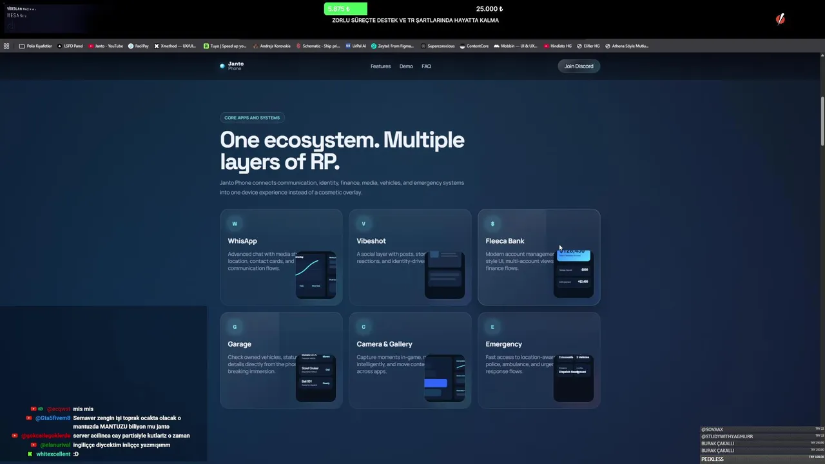This screenshot has width=825, height=464.
Task: Click PEEKLESS in the donor list
Action: [712, 459]
